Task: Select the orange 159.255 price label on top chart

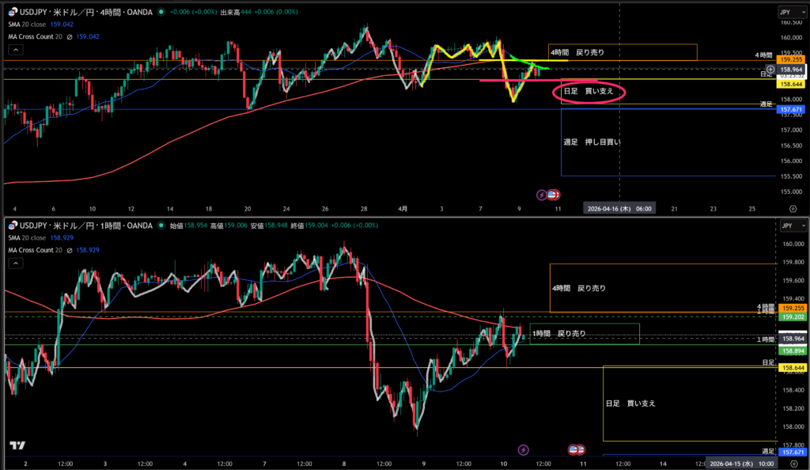Action: [x=792, y=59]
